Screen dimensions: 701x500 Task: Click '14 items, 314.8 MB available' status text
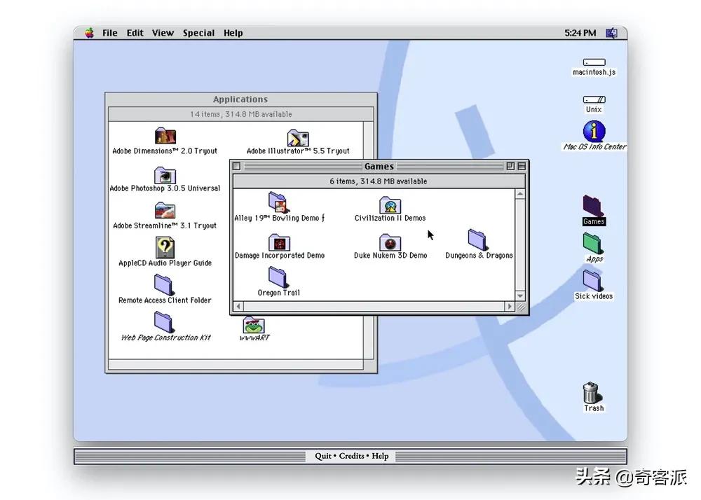pyautogui.click(x=241, y=114)
